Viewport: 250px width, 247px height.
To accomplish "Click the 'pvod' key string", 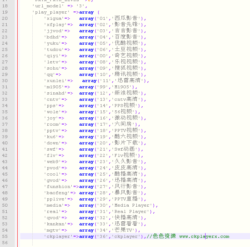I will (53, 168).
